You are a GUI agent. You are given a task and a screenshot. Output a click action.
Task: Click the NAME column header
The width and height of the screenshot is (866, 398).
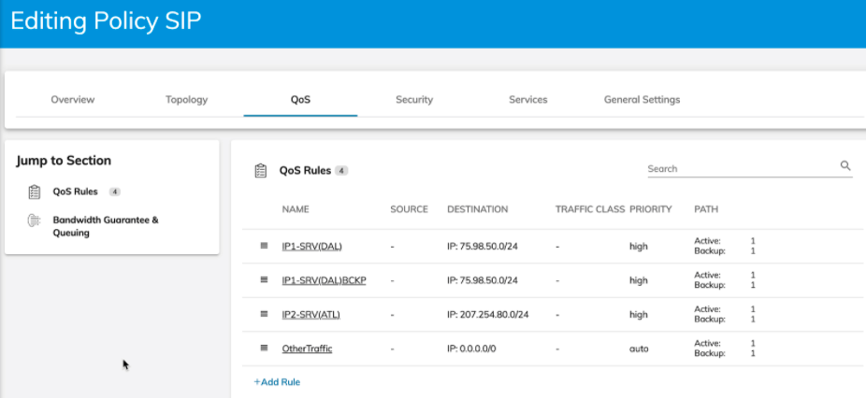click(296, 209)
